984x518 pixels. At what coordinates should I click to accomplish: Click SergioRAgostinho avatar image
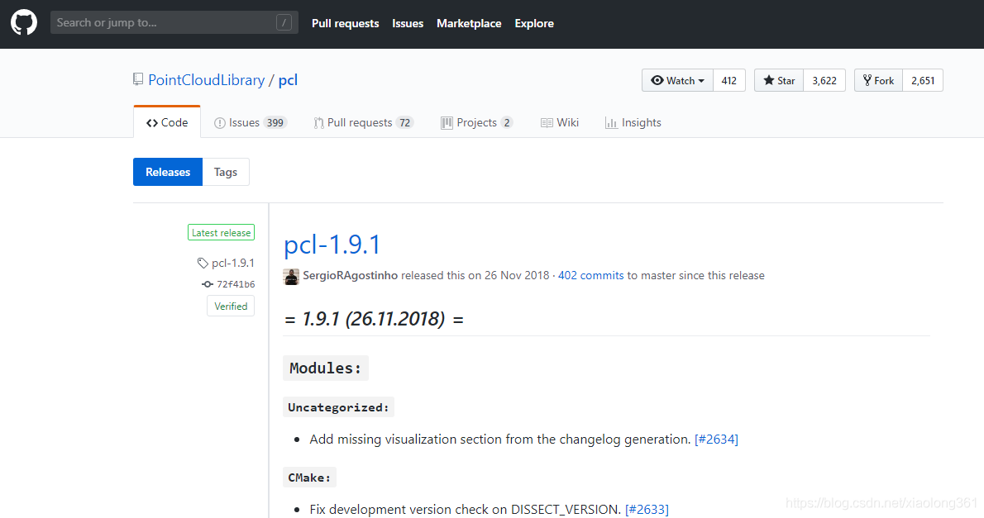point(291,276)
